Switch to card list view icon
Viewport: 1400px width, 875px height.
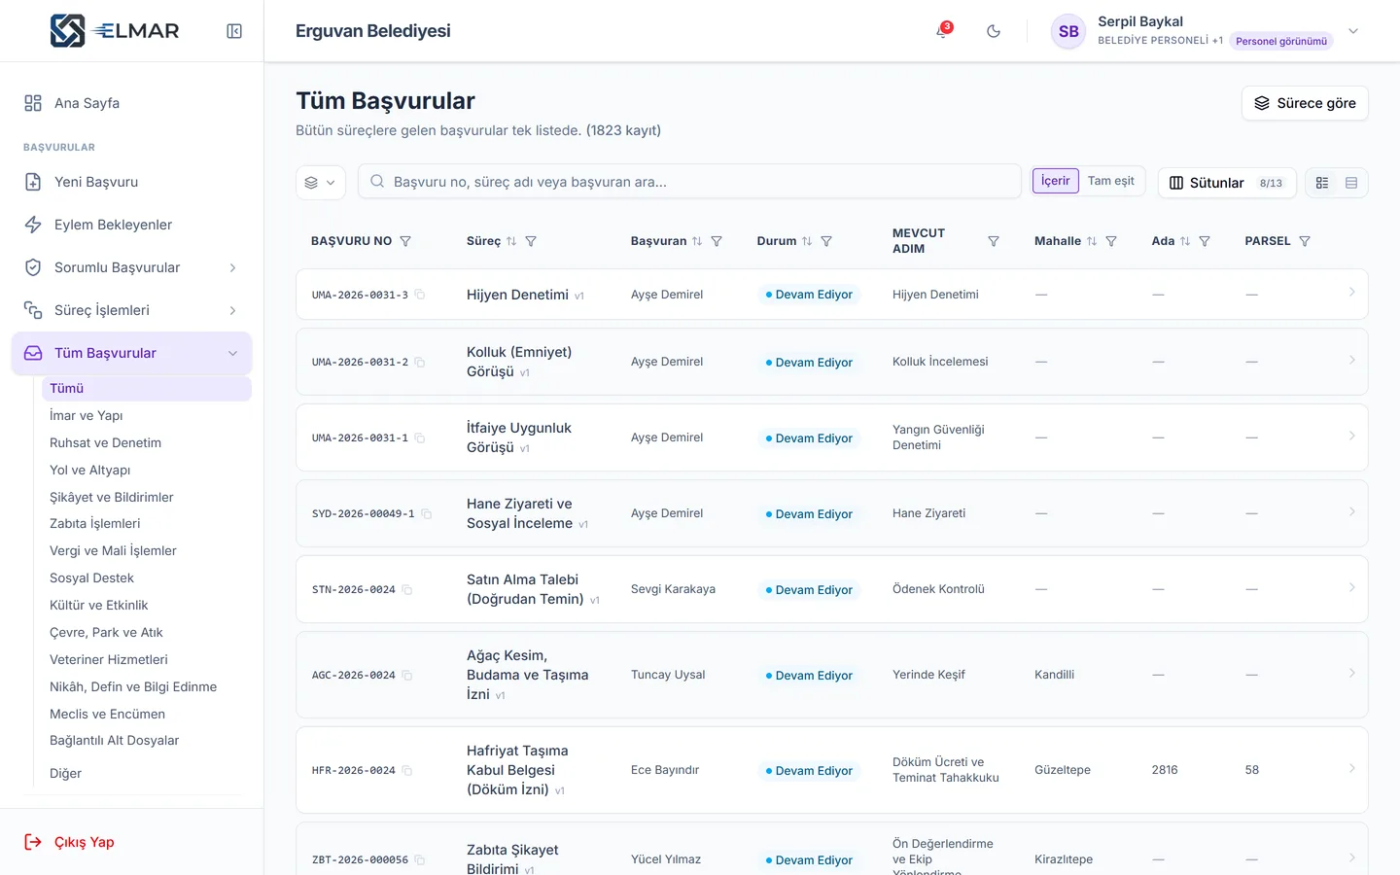tap(1322, 183)
